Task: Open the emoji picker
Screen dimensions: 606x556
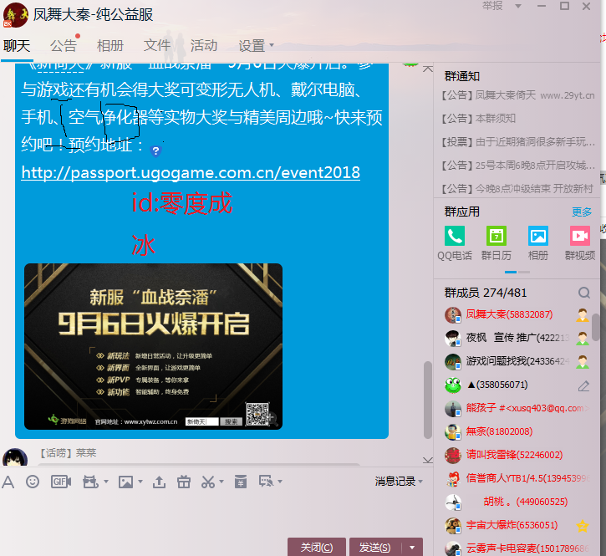Action: click(33, 482)
